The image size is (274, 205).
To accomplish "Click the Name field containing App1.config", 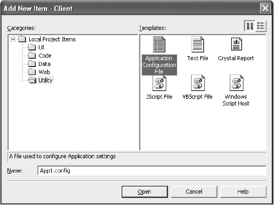I will pos(151,171).
